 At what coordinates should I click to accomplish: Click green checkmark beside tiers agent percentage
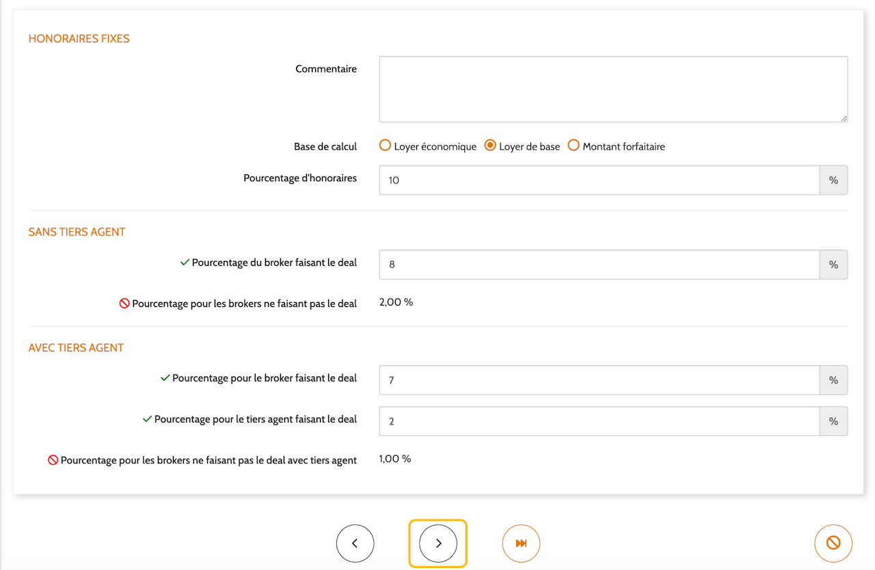[147, 419]
